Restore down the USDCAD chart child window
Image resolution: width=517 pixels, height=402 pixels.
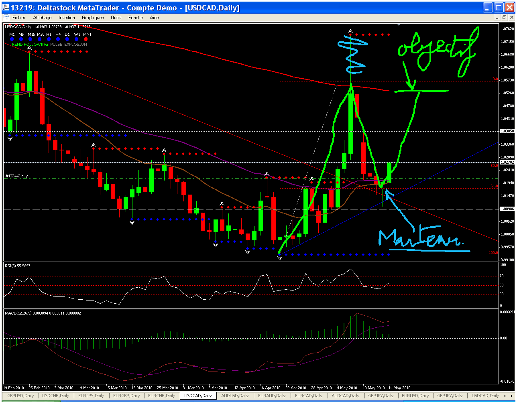[504, 18]
